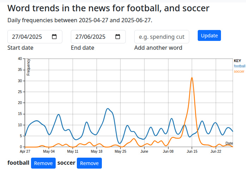Click the Word trends page heading
This screenshot has width=246, height=176.
[108, 8]
